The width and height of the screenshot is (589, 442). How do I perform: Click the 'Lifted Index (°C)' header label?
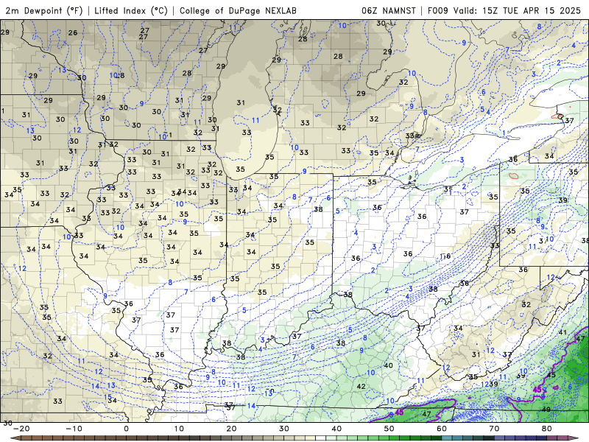point(131,10)
